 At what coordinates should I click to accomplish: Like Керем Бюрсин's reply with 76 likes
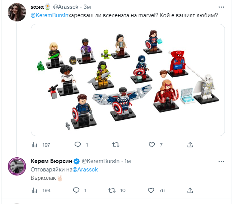[152, 190]
